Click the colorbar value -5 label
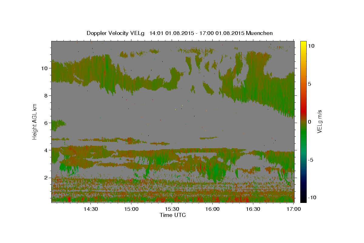364x243 pixels. [x=311, y=160]
